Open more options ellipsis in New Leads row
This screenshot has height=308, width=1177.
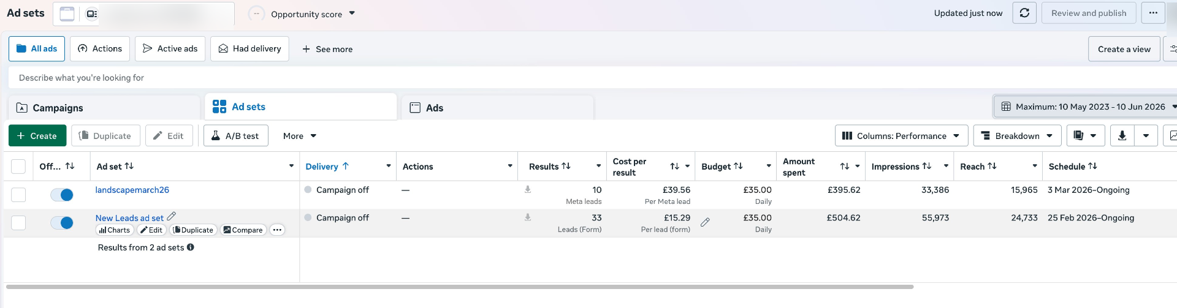[x=277, y=230]
